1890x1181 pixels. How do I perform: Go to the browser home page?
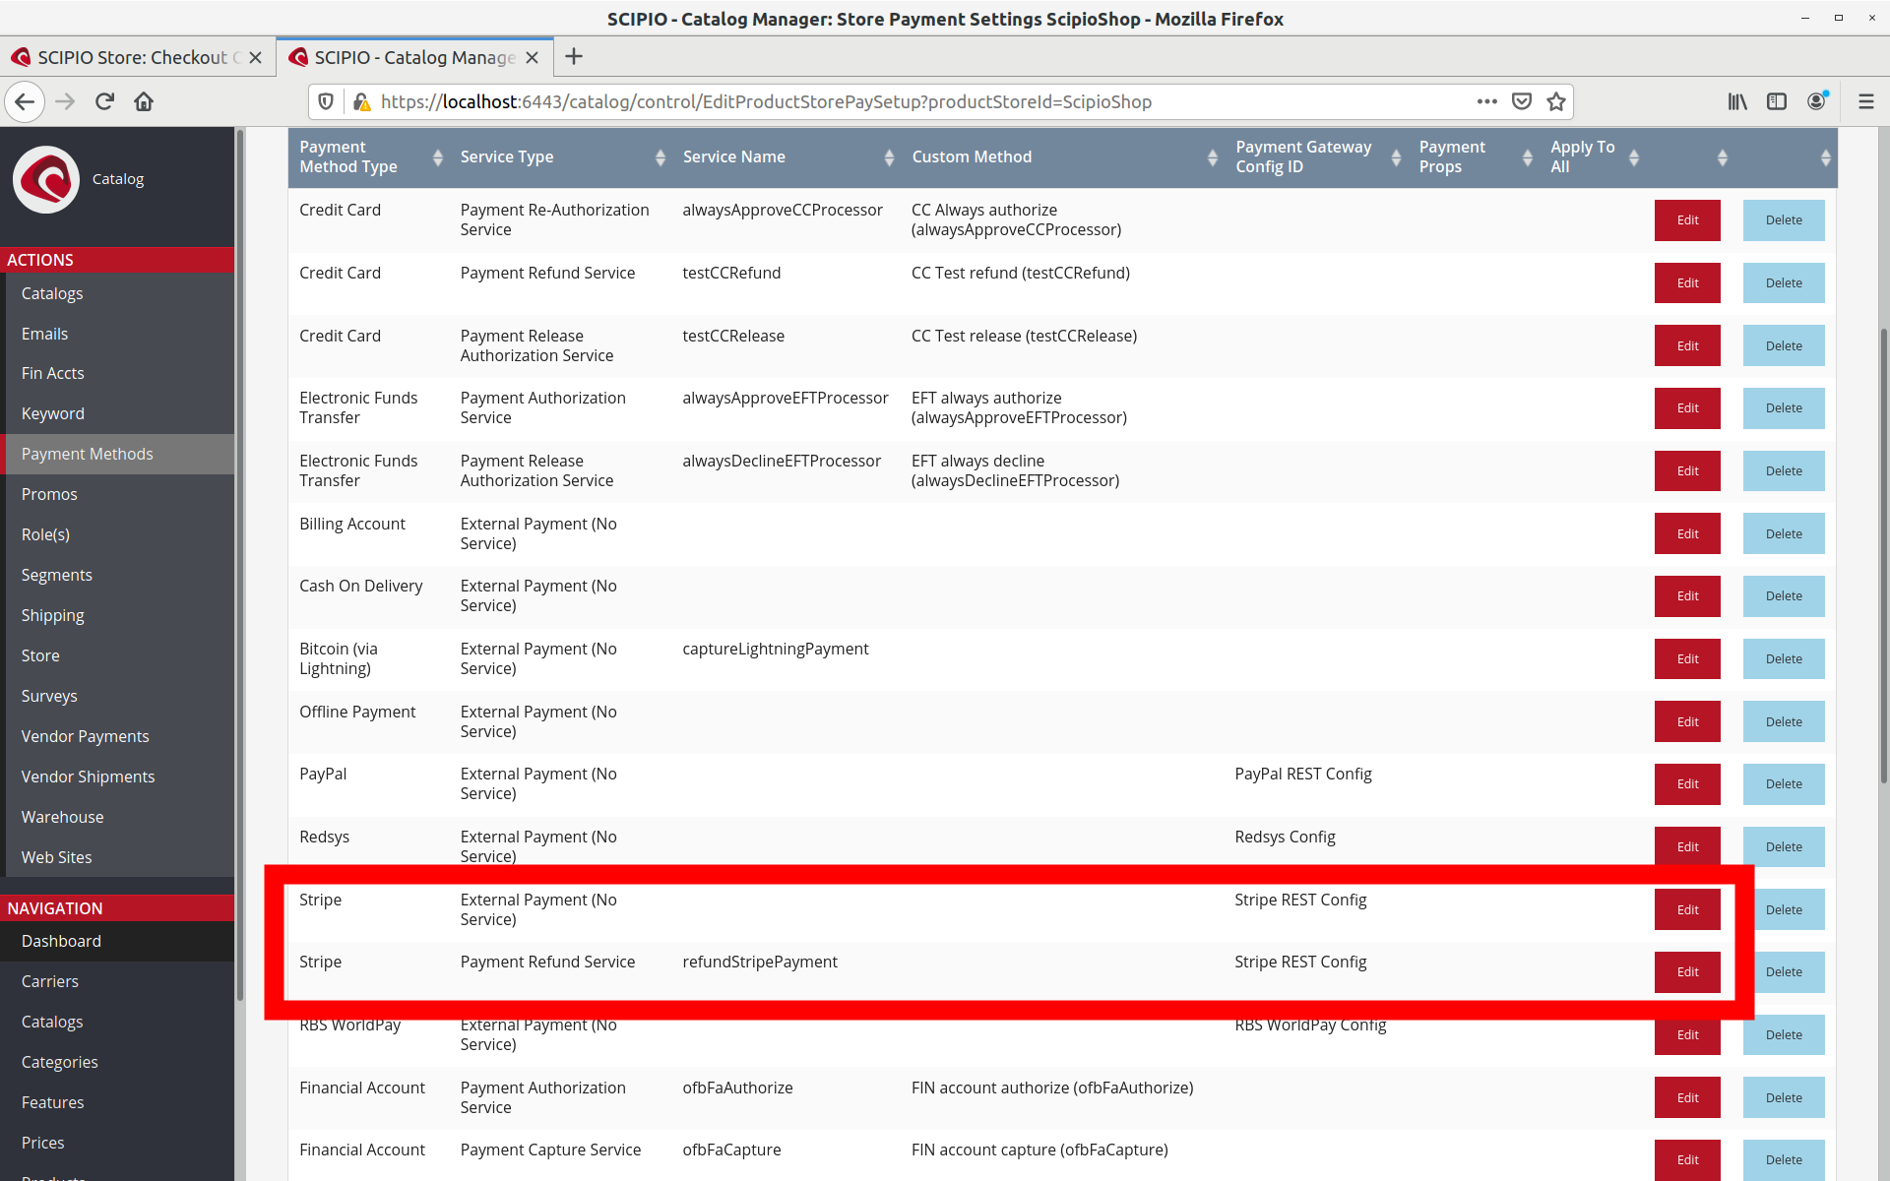point(144,101)
